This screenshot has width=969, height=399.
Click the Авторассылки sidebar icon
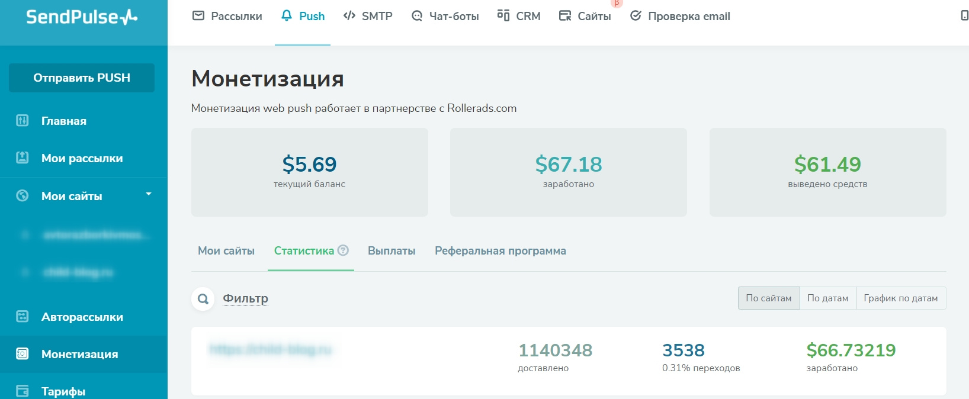tap(23, 317)
